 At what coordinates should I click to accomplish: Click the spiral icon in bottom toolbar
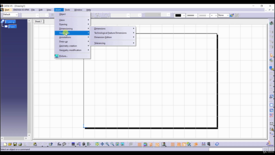click(x=131, y=144)
